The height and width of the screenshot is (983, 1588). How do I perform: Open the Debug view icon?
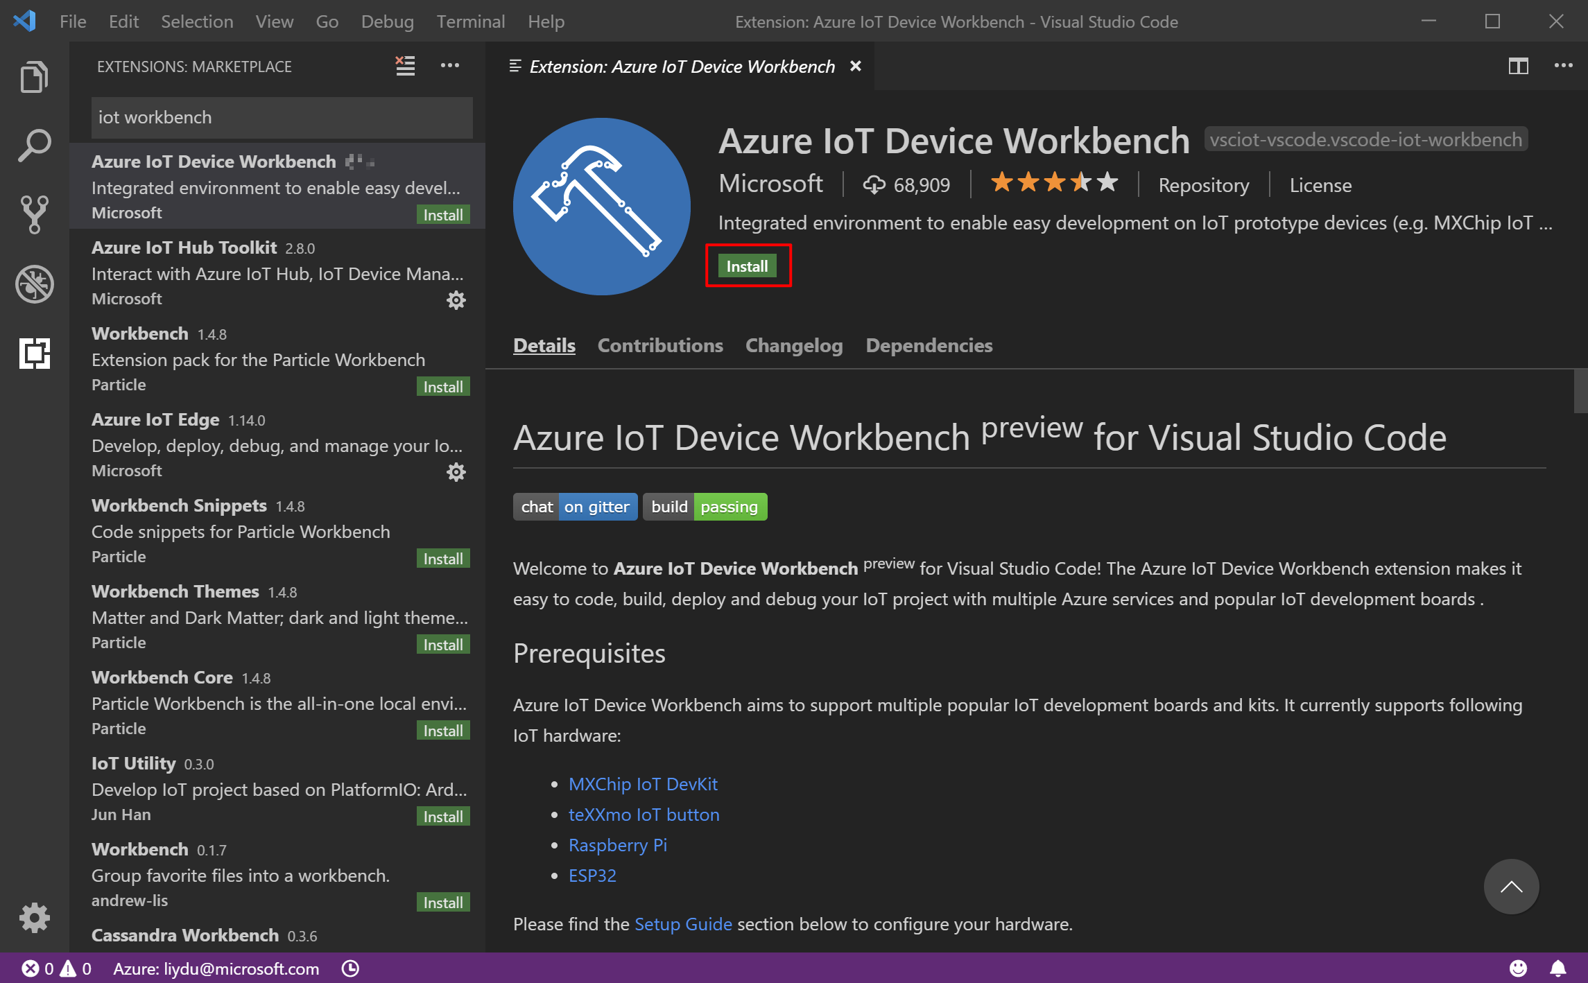pos(34,284)
